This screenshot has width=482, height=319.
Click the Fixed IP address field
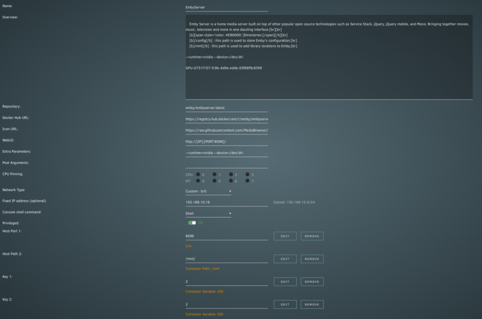coord(227,202)
